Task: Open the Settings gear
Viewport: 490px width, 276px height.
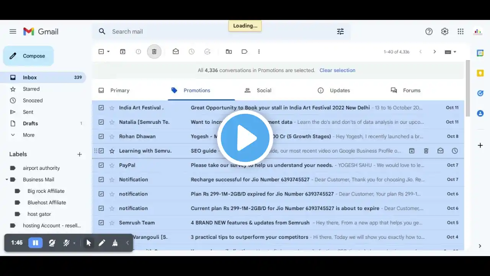Action: point(444,31)
